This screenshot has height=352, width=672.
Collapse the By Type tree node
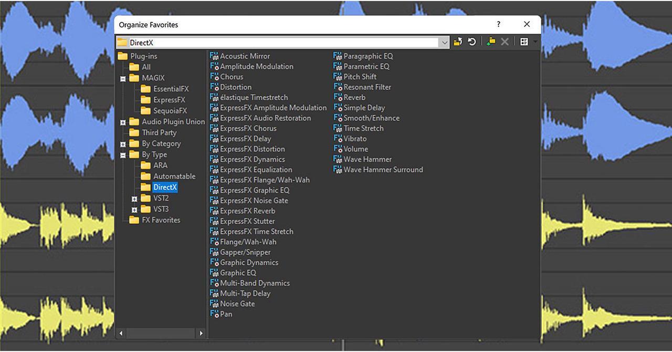point(123,155)
